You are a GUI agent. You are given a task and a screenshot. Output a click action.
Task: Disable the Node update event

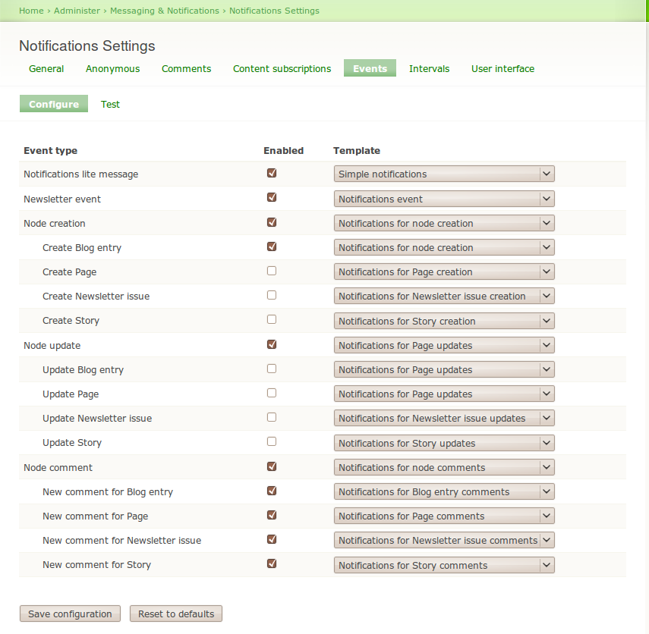click(271, 344)
